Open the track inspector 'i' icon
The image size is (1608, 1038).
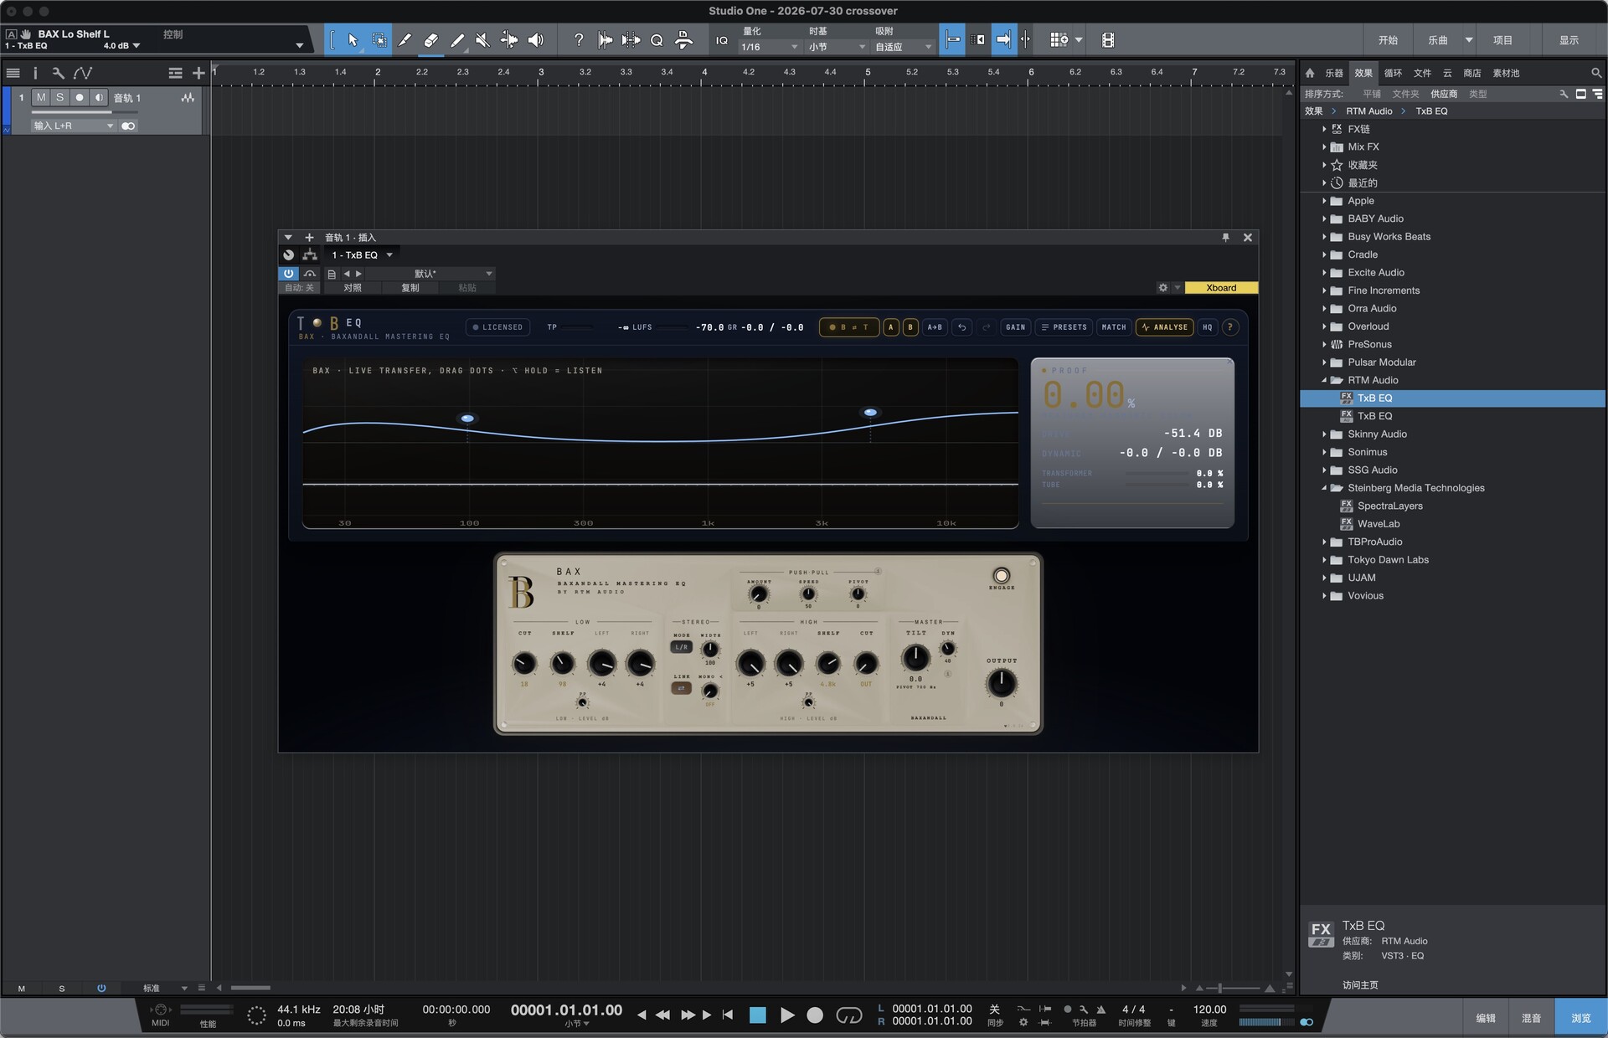pyautogui.click(x=35, y=73)
